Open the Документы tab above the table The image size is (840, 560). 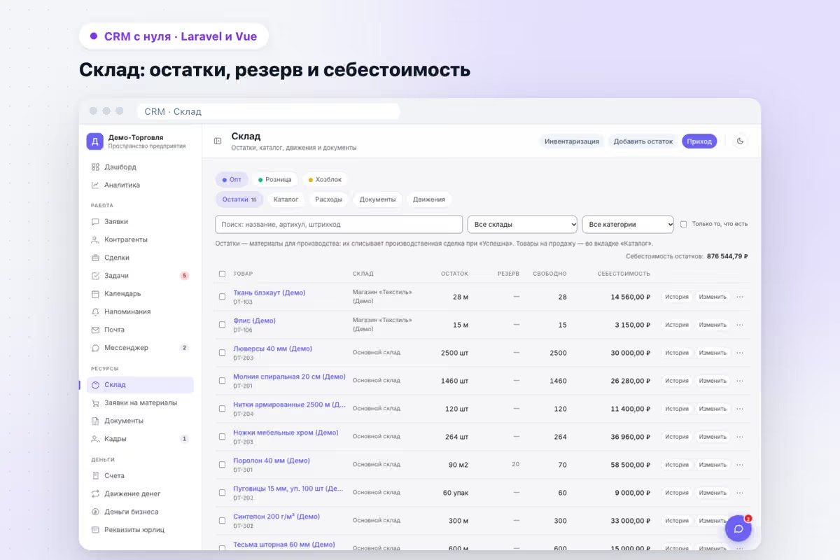(x=377, y=199)
